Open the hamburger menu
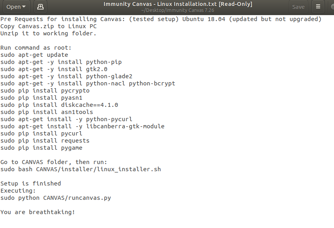The height and width of the screenshot is (228, 334). [318, 7]
